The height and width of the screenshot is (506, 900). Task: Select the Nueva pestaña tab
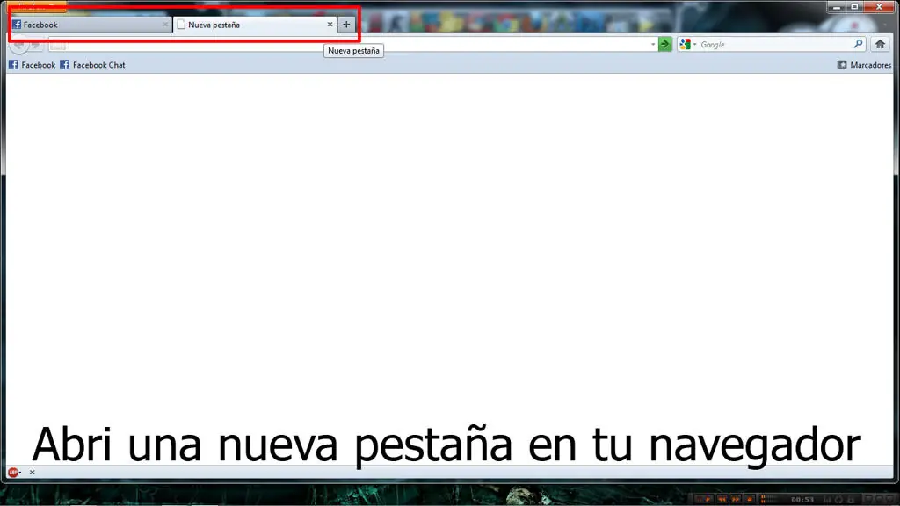[x=255, y=25]
